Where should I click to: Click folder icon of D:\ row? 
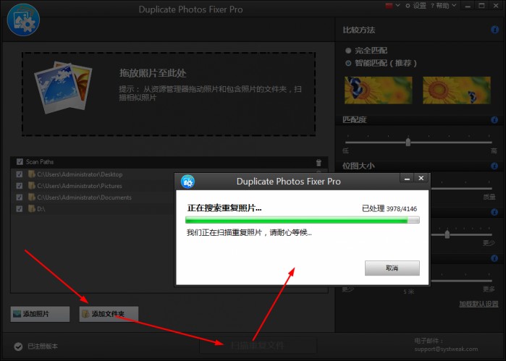coord(31,209)
